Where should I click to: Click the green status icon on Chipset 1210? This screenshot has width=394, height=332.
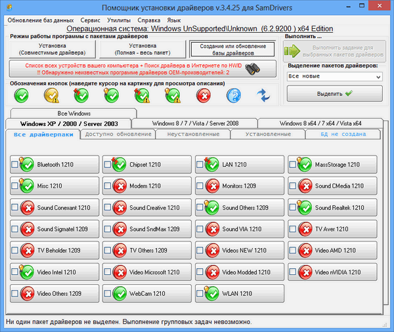119,165
